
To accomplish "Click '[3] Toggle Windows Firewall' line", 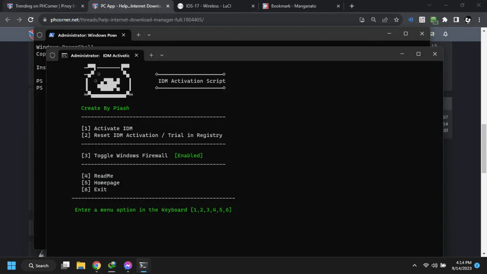I will (124, 155).
